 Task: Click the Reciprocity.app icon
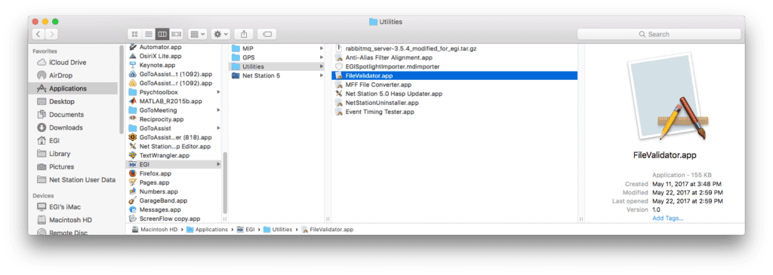pos(133,119)
